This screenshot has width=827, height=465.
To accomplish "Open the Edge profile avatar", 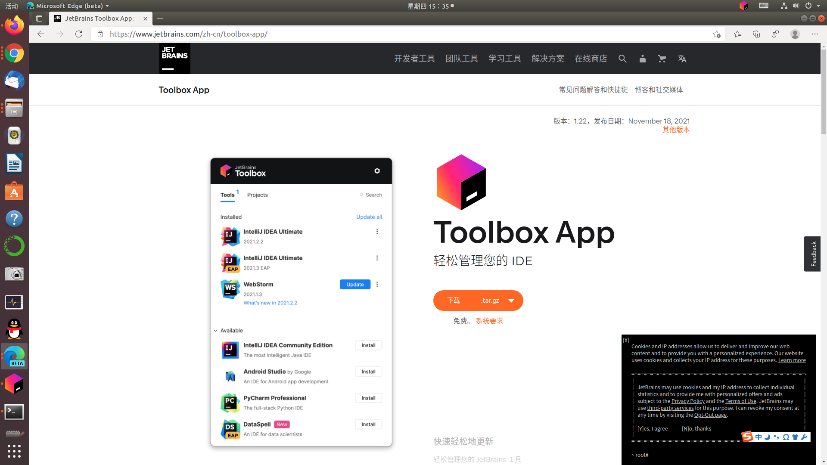I will (795, 34).
